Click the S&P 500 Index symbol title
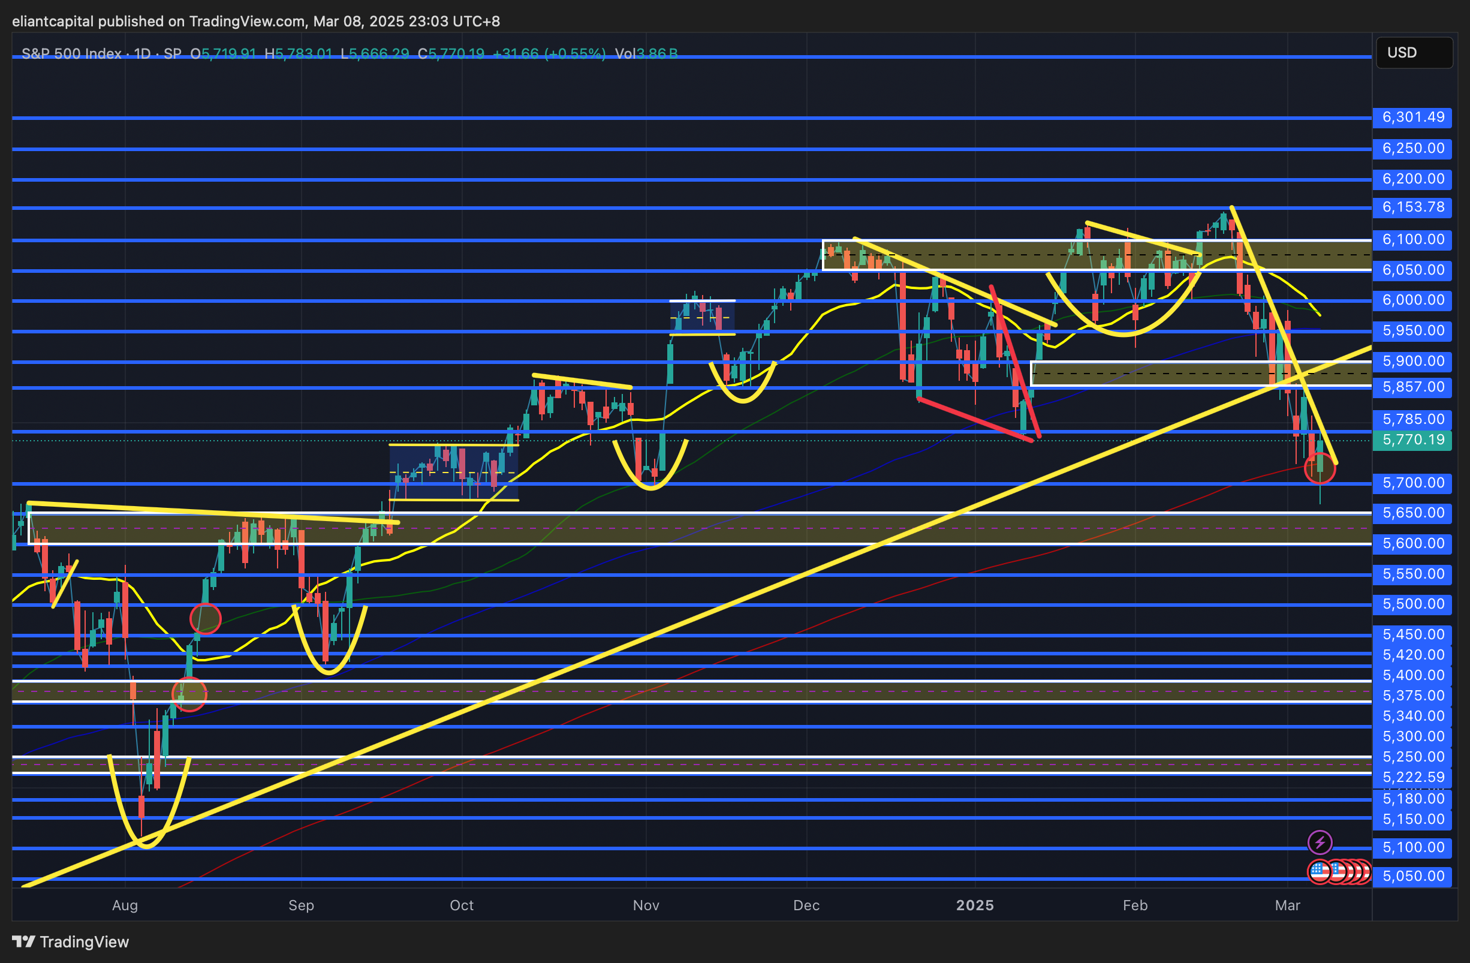 (x=71, y=54)
